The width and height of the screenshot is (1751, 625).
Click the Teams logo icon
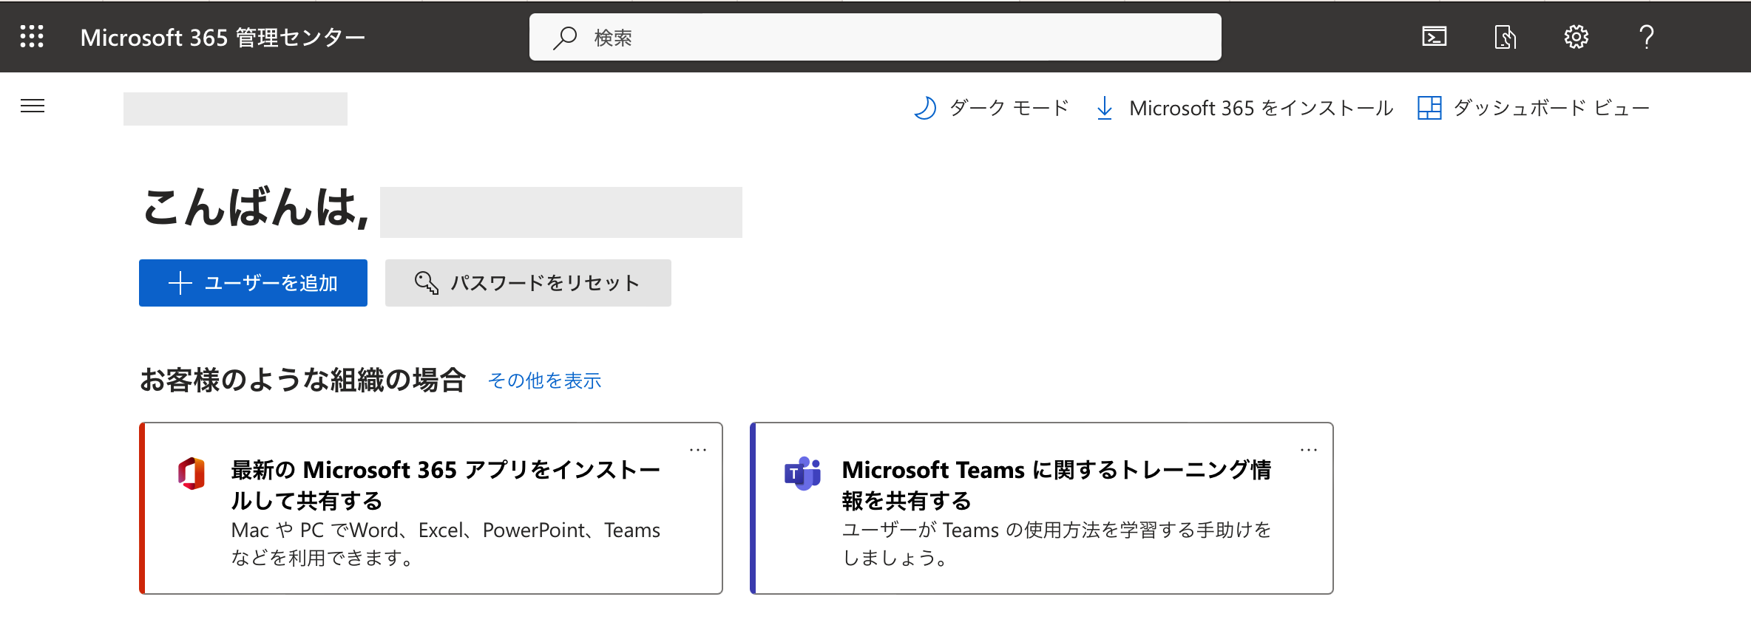coord(803,474)
